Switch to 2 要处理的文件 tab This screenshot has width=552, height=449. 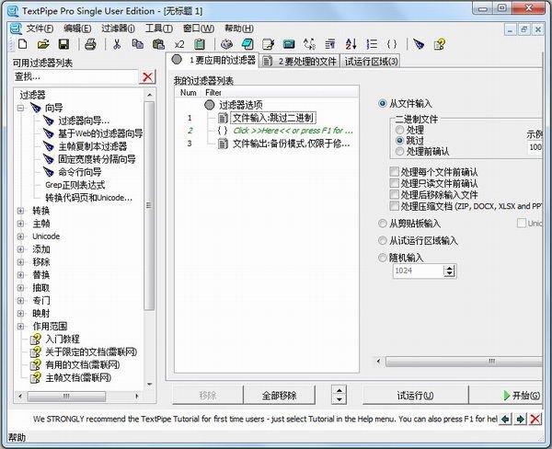[x=300, y=62]
